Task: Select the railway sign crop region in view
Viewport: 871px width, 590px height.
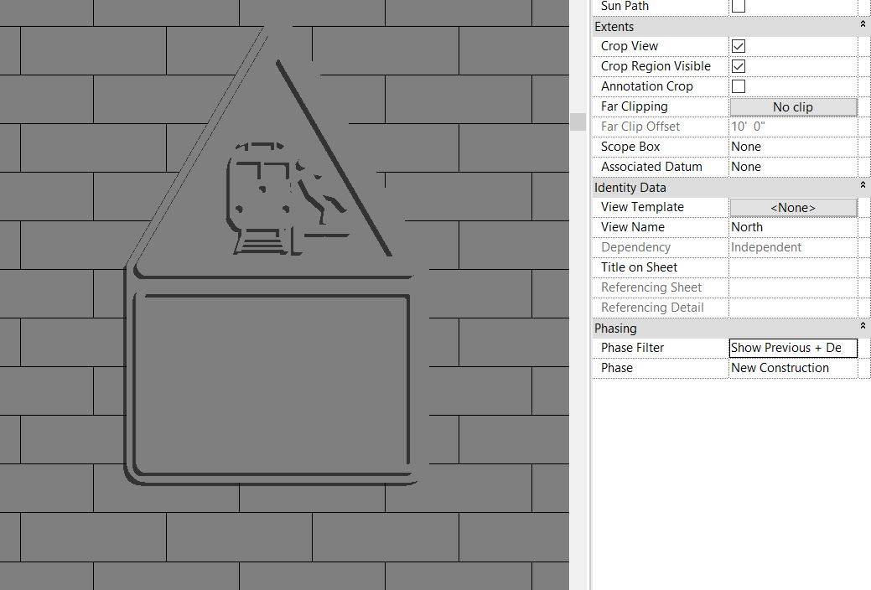Action: point(270,251)
